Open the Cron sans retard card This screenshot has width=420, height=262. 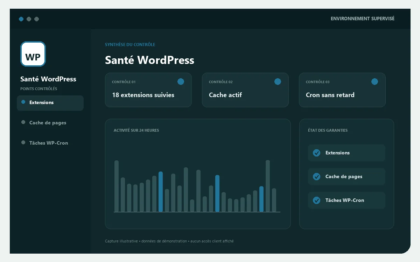342,90
